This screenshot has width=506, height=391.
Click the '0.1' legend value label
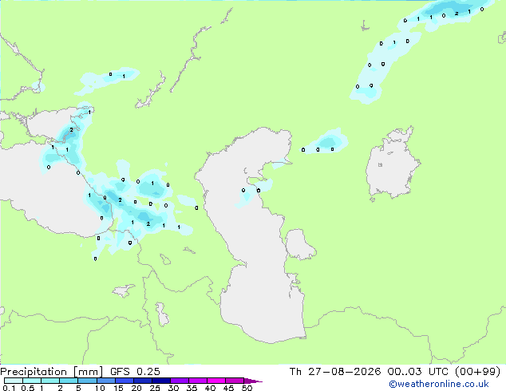point(9,388)
